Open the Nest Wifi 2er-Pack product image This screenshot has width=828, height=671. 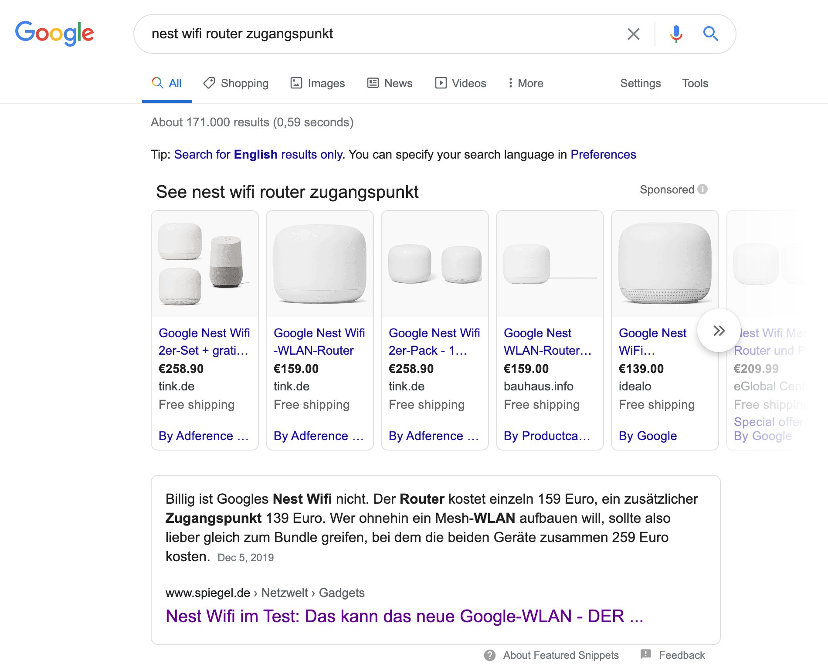pyautogui.click(x=435, y=264)
